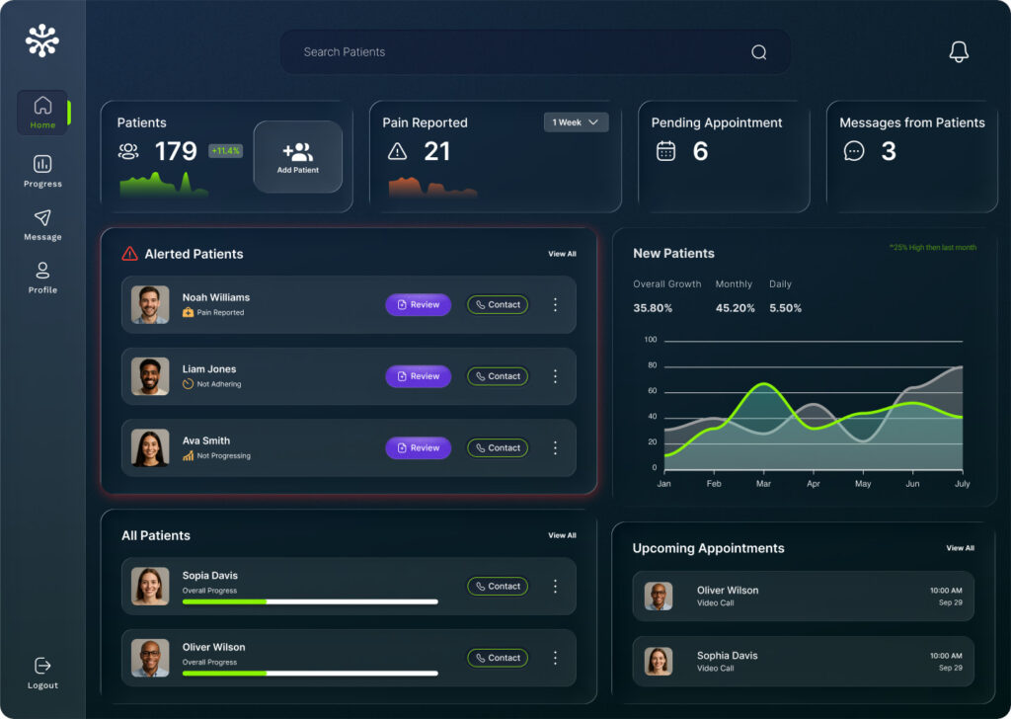The height and width of the screenshot is (719, 1011).
Task: Open three-dot menu for Noah Williams
Action: point(555,305)
